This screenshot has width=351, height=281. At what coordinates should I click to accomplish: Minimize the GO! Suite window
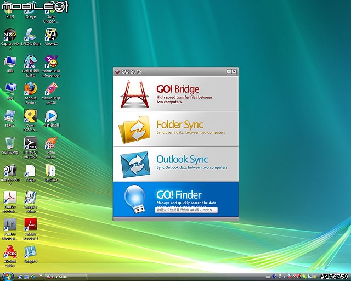(x=229, y=71)
